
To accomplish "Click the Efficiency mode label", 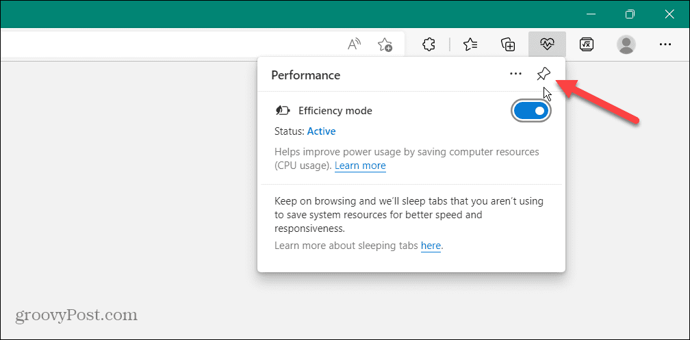I will tap(335, 111).
